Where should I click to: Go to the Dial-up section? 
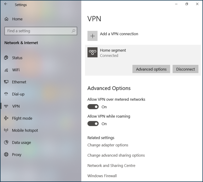tap(18, 94)
